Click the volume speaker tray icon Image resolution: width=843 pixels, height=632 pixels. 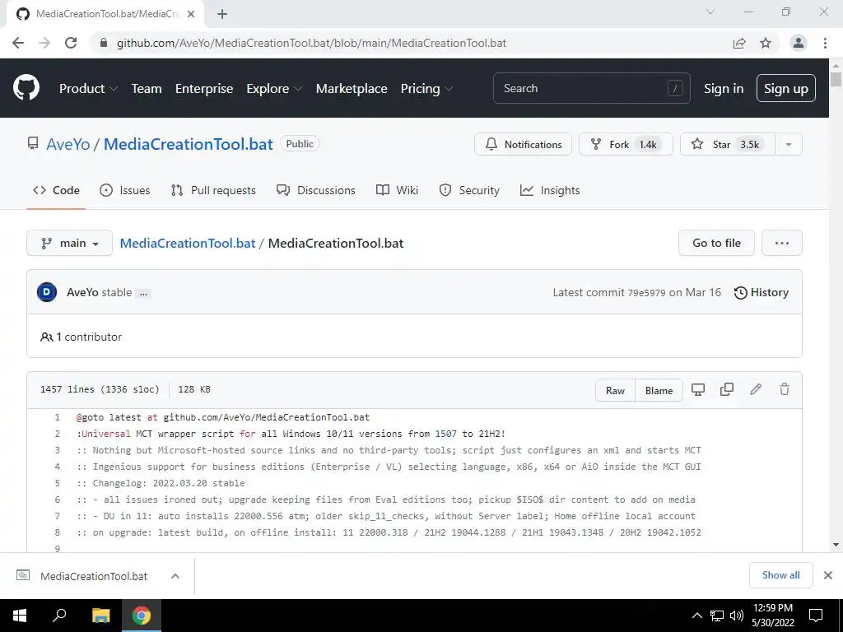tap(737, 616)
